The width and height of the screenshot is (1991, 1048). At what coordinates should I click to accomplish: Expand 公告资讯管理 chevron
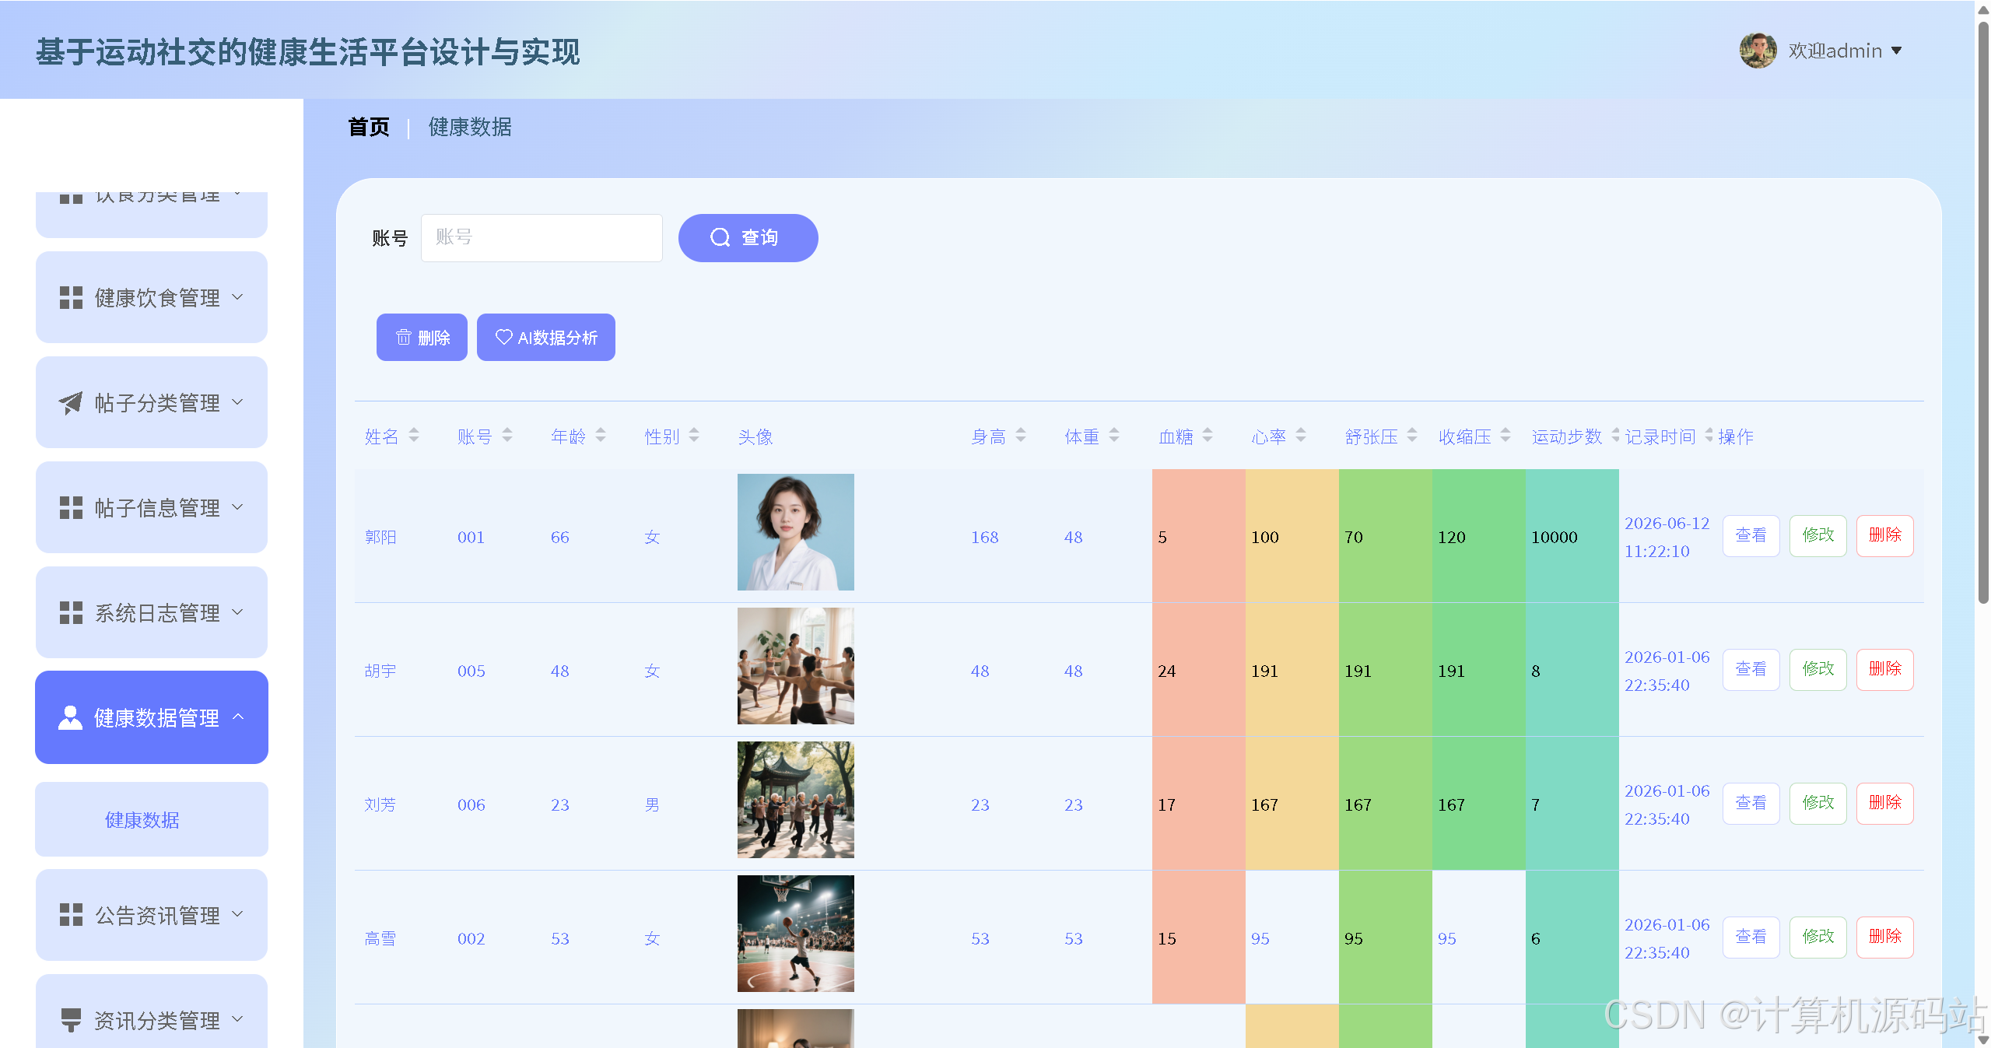click(238, 914)
